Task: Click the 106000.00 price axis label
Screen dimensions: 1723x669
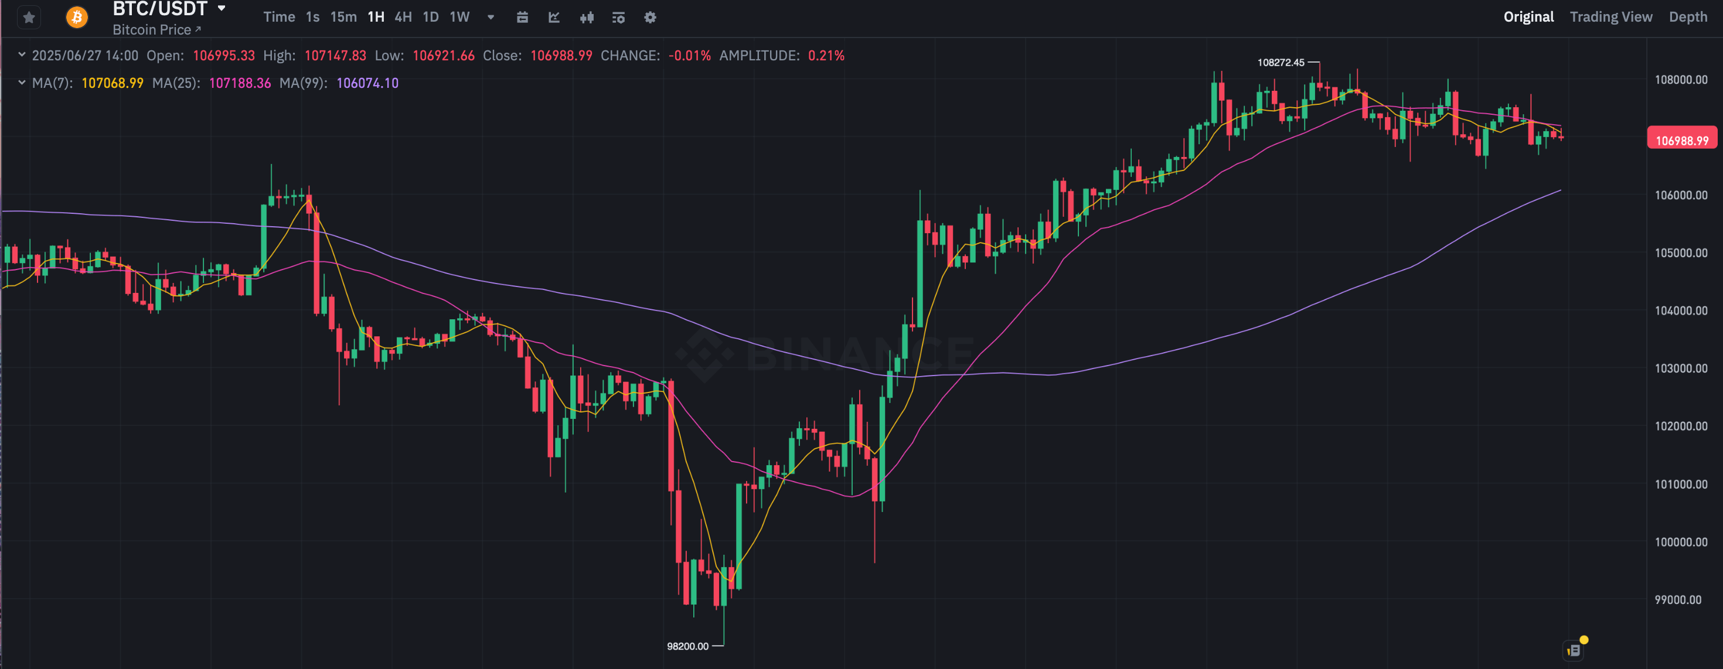Action: tap(1681, 195)
